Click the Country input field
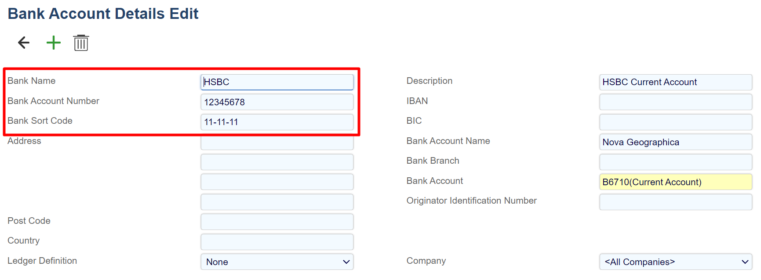The width and height of the screenshot is (761, 280). (x=277, y=242)
